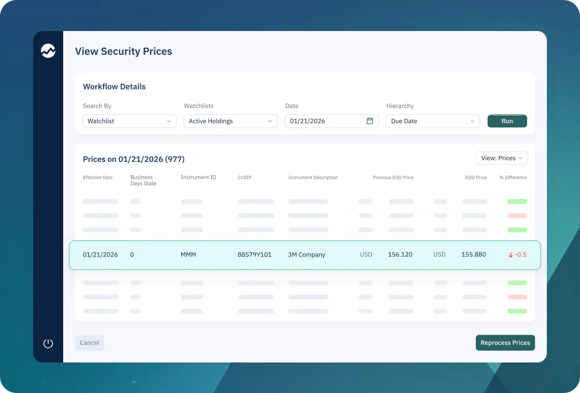Click the Reprocess Prices button

coord(505,343)
